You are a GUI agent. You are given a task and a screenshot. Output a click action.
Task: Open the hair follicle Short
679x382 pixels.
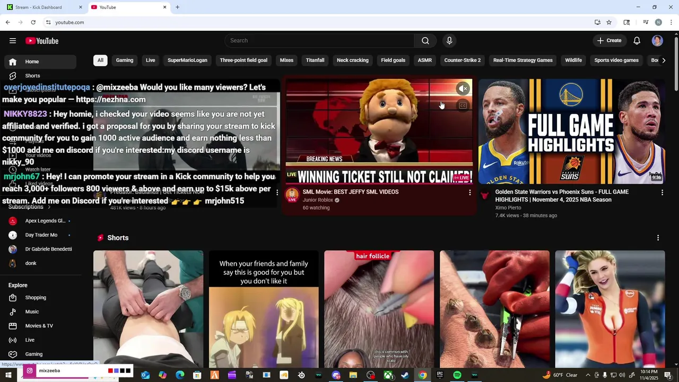point(379,309)
